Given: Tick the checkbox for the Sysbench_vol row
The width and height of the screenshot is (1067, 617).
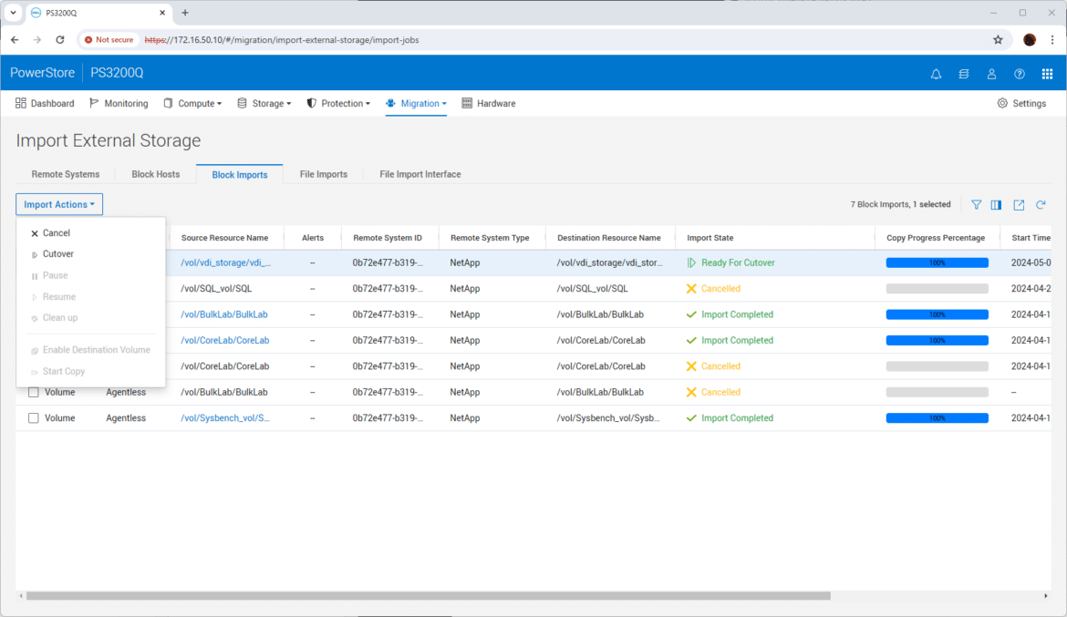Looking at the screenshot, I should click(34, 418).
